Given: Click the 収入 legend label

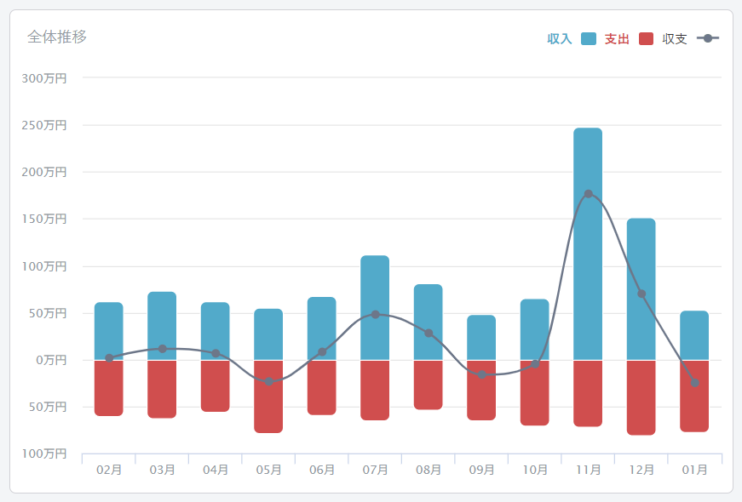Looking at the screenshot, I should tap(559, 39).
